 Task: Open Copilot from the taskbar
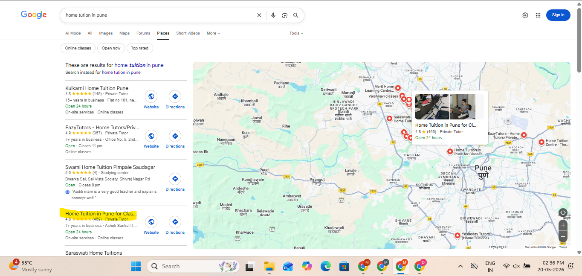(x=307, y=266)
